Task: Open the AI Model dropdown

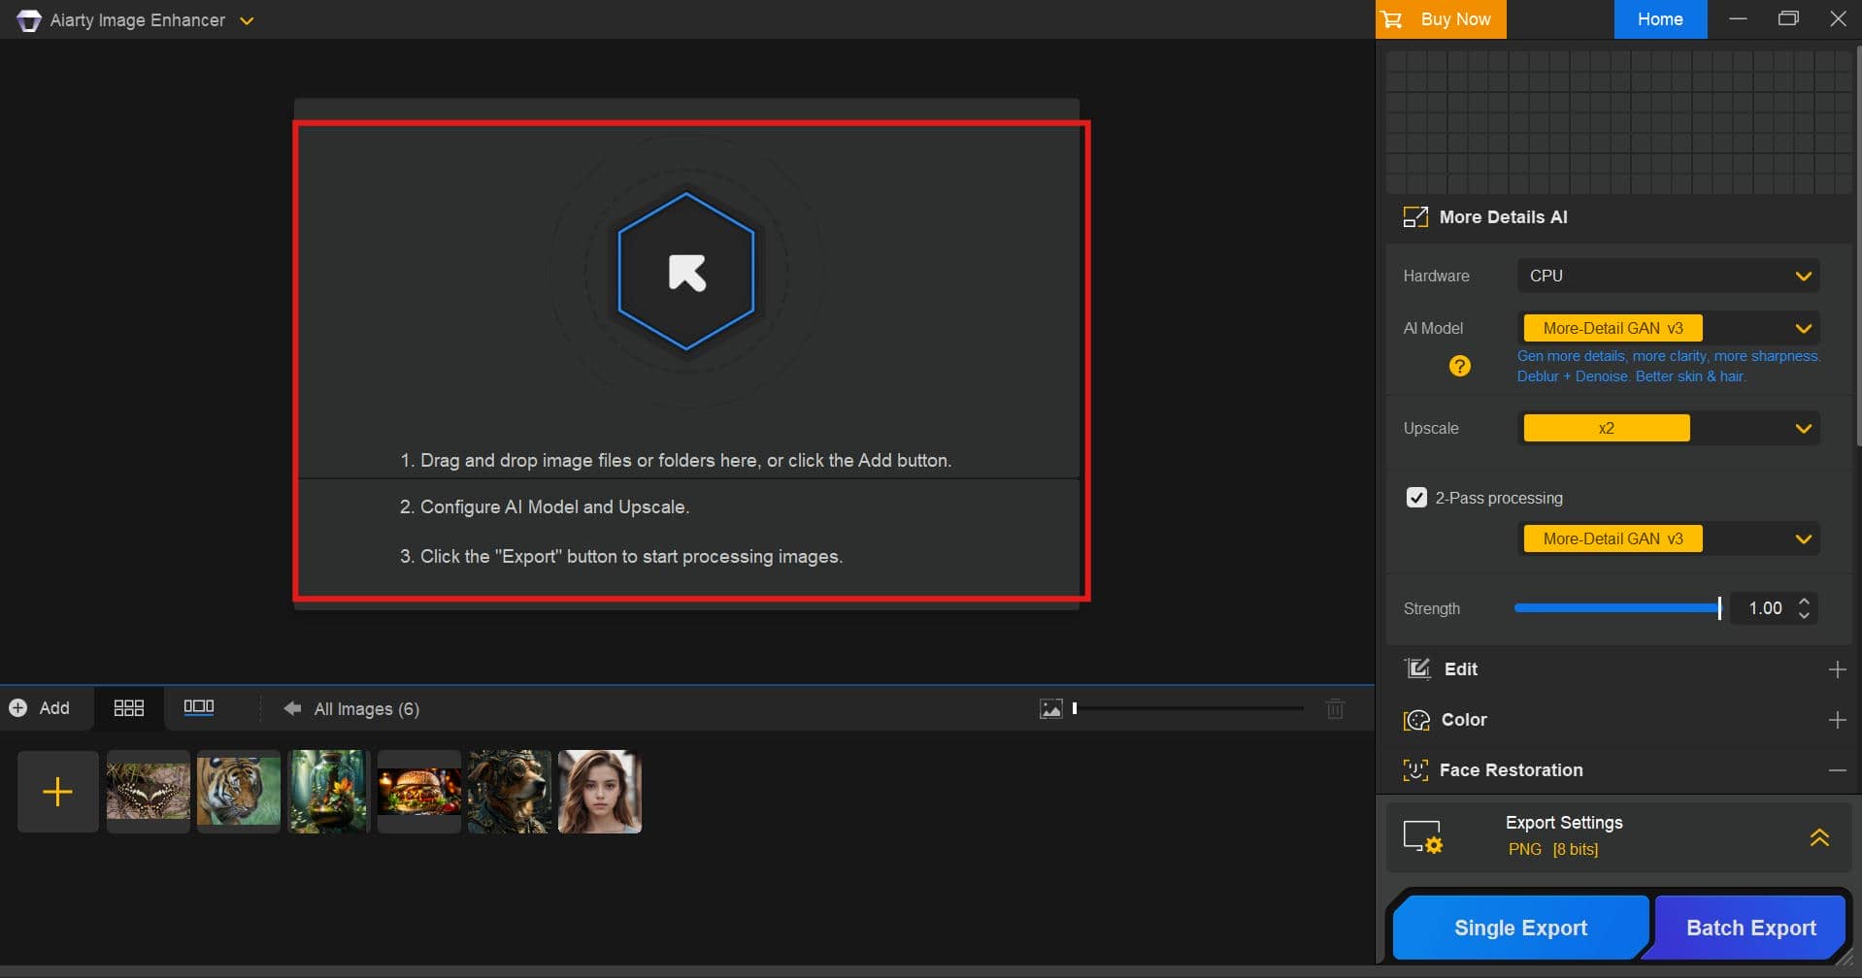Action: click(x=1668, y=328)
